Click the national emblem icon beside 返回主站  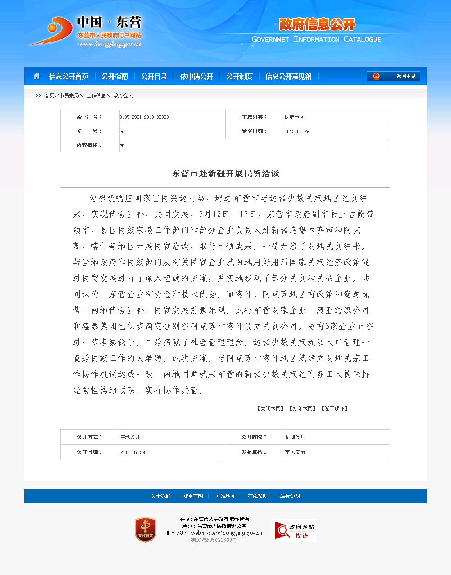(376, 76)
